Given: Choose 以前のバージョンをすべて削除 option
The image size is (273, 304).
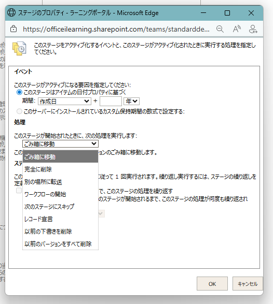Looking at the screenshot, I should click(x=60, y=244).
